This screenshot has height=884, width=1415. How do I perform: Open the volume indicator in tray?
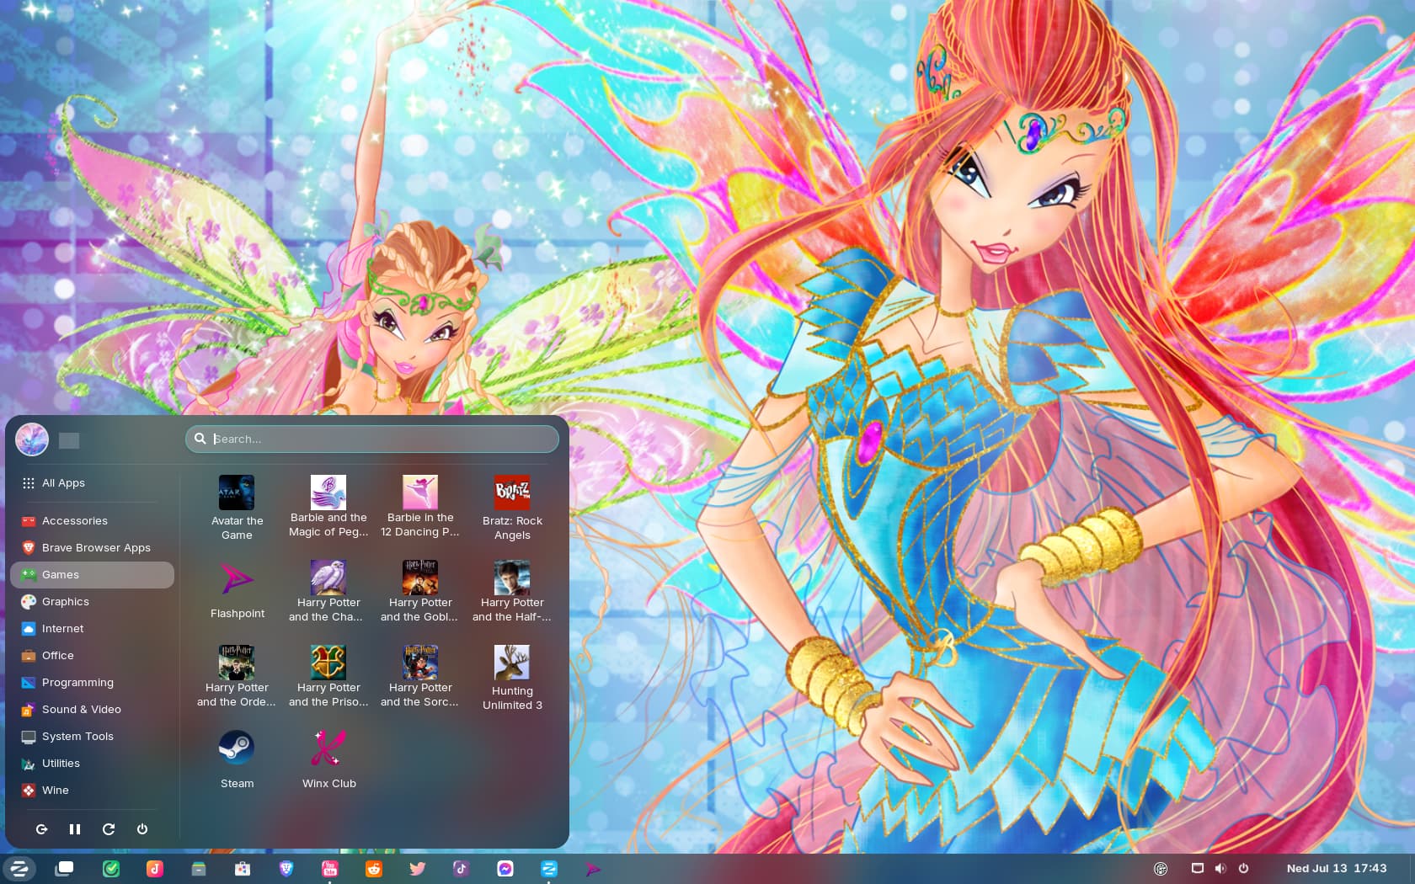(1220, 869)
